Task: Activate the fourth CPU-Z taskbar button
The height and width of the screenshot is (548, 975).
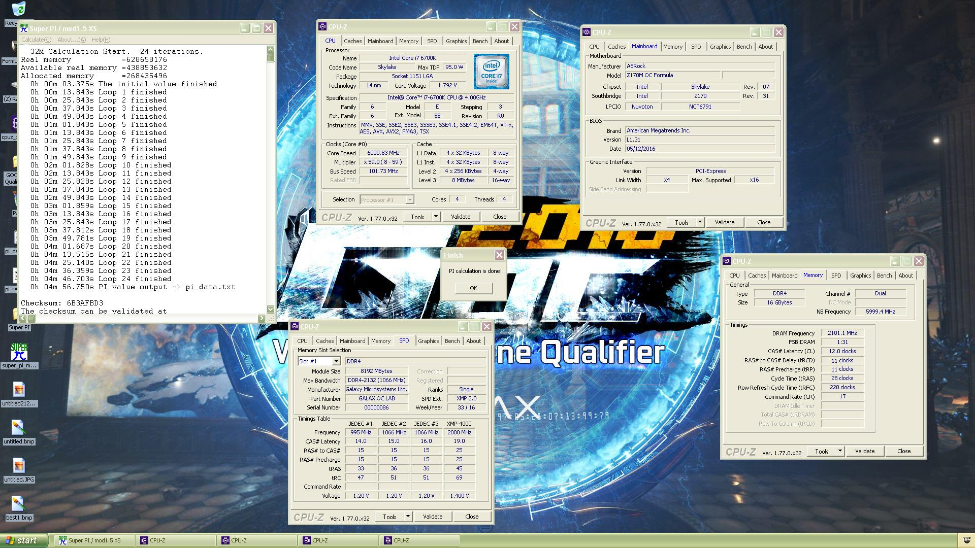Action: point(419,541)
